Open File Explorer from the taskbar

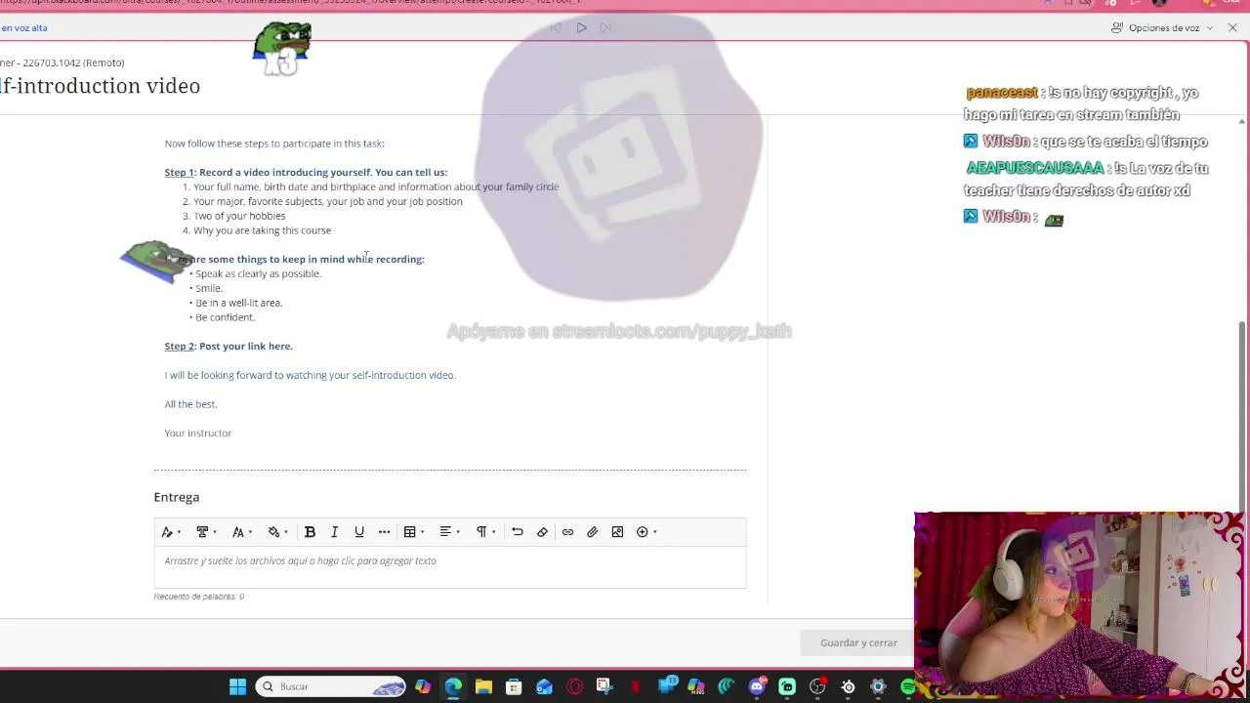pos(483,686)
